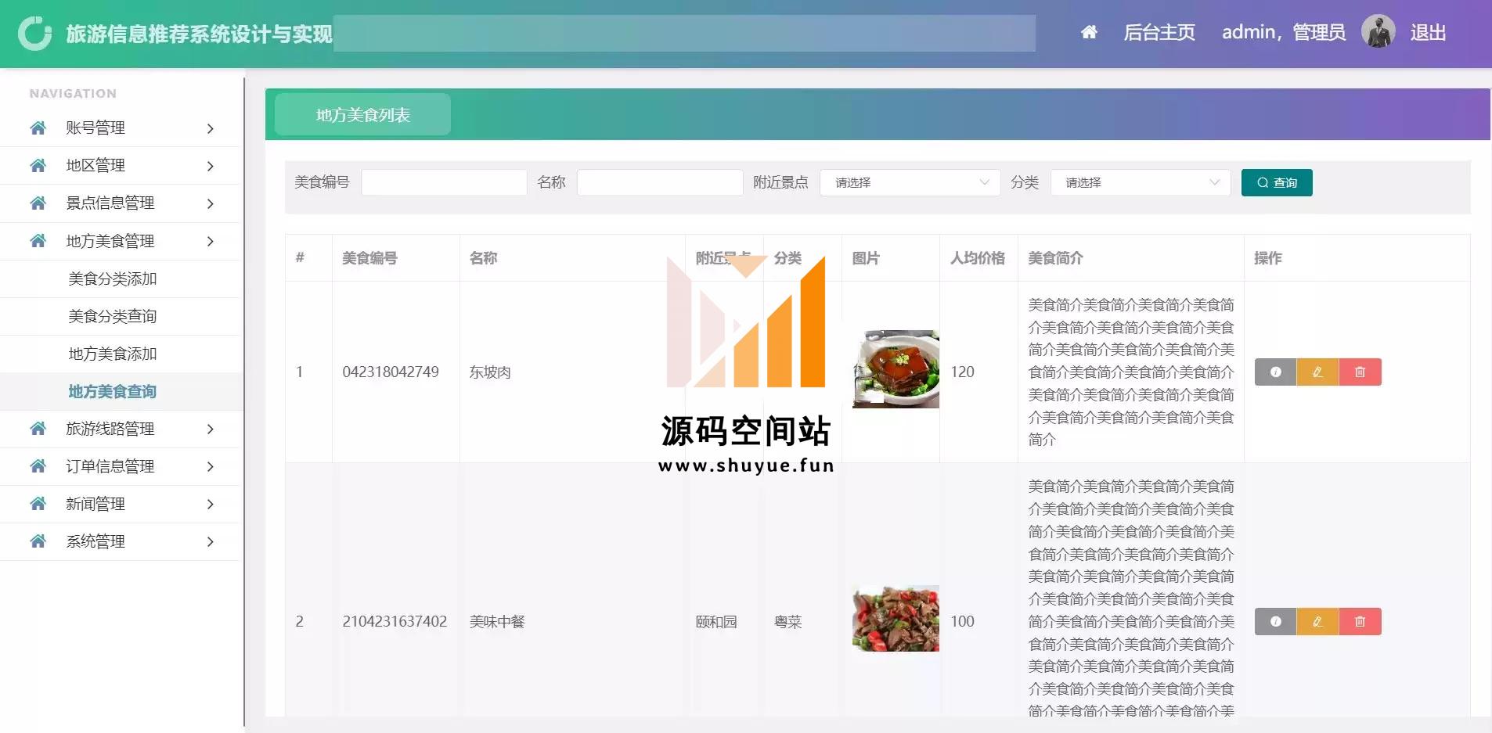Image resolution: width=1492 pixels, height=733 pixels.
Task: Open the 分类 dropdown
Action: 1141,182
